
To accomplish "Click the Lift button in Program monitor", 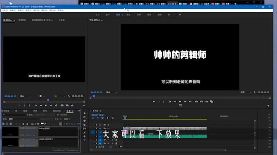I will tap(196, 102).
